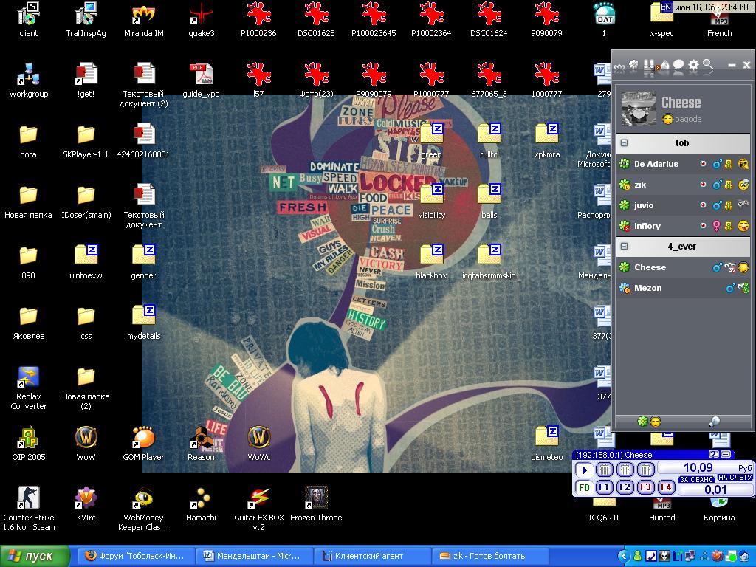Start session with the play button in traffic widget
Viewport: 756px width, 567px height.
(585, 470)
